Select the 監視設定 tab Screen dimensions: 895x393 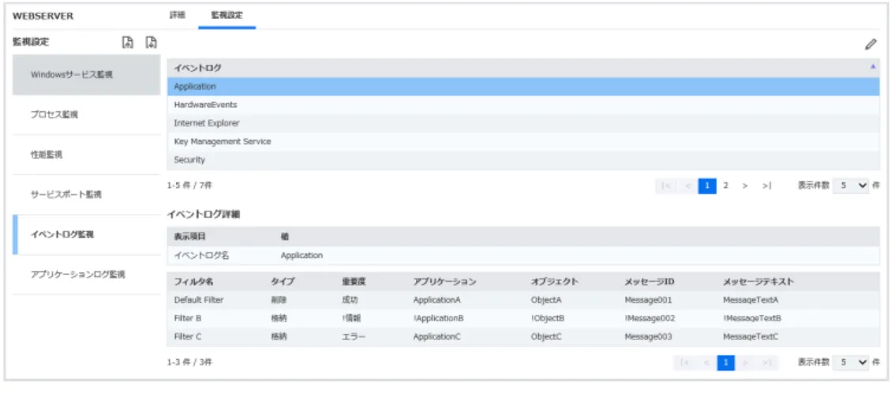point(227,16)
